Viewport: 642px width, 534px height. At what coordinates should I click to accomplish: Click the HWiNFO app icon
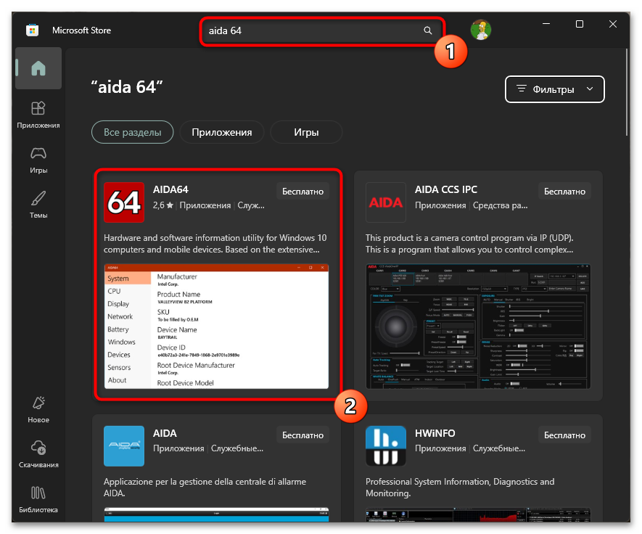click(x=386, y=446)
